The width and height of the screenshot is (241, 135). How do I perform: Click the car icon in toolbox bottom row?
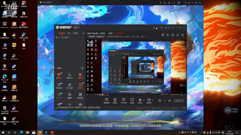click(x=80, y=104)
